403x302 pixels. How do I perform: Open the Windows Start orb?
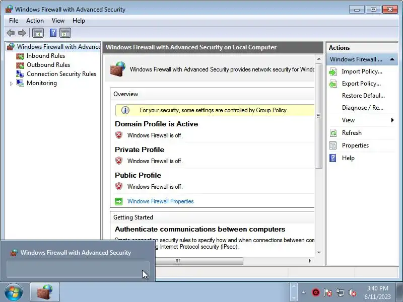pyautogui.click(x=14, y=292)
